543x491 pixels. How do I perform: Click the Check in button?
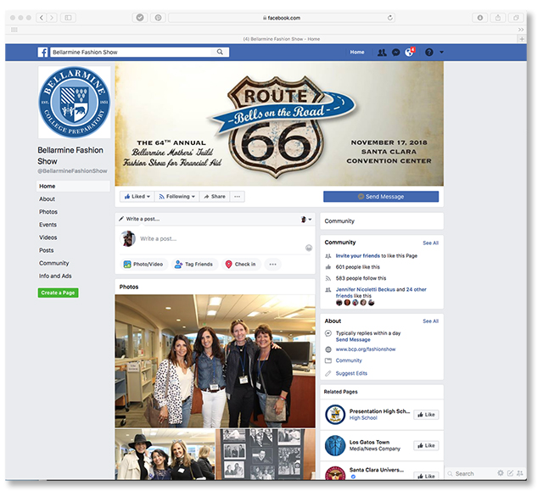tap(241, 264)
